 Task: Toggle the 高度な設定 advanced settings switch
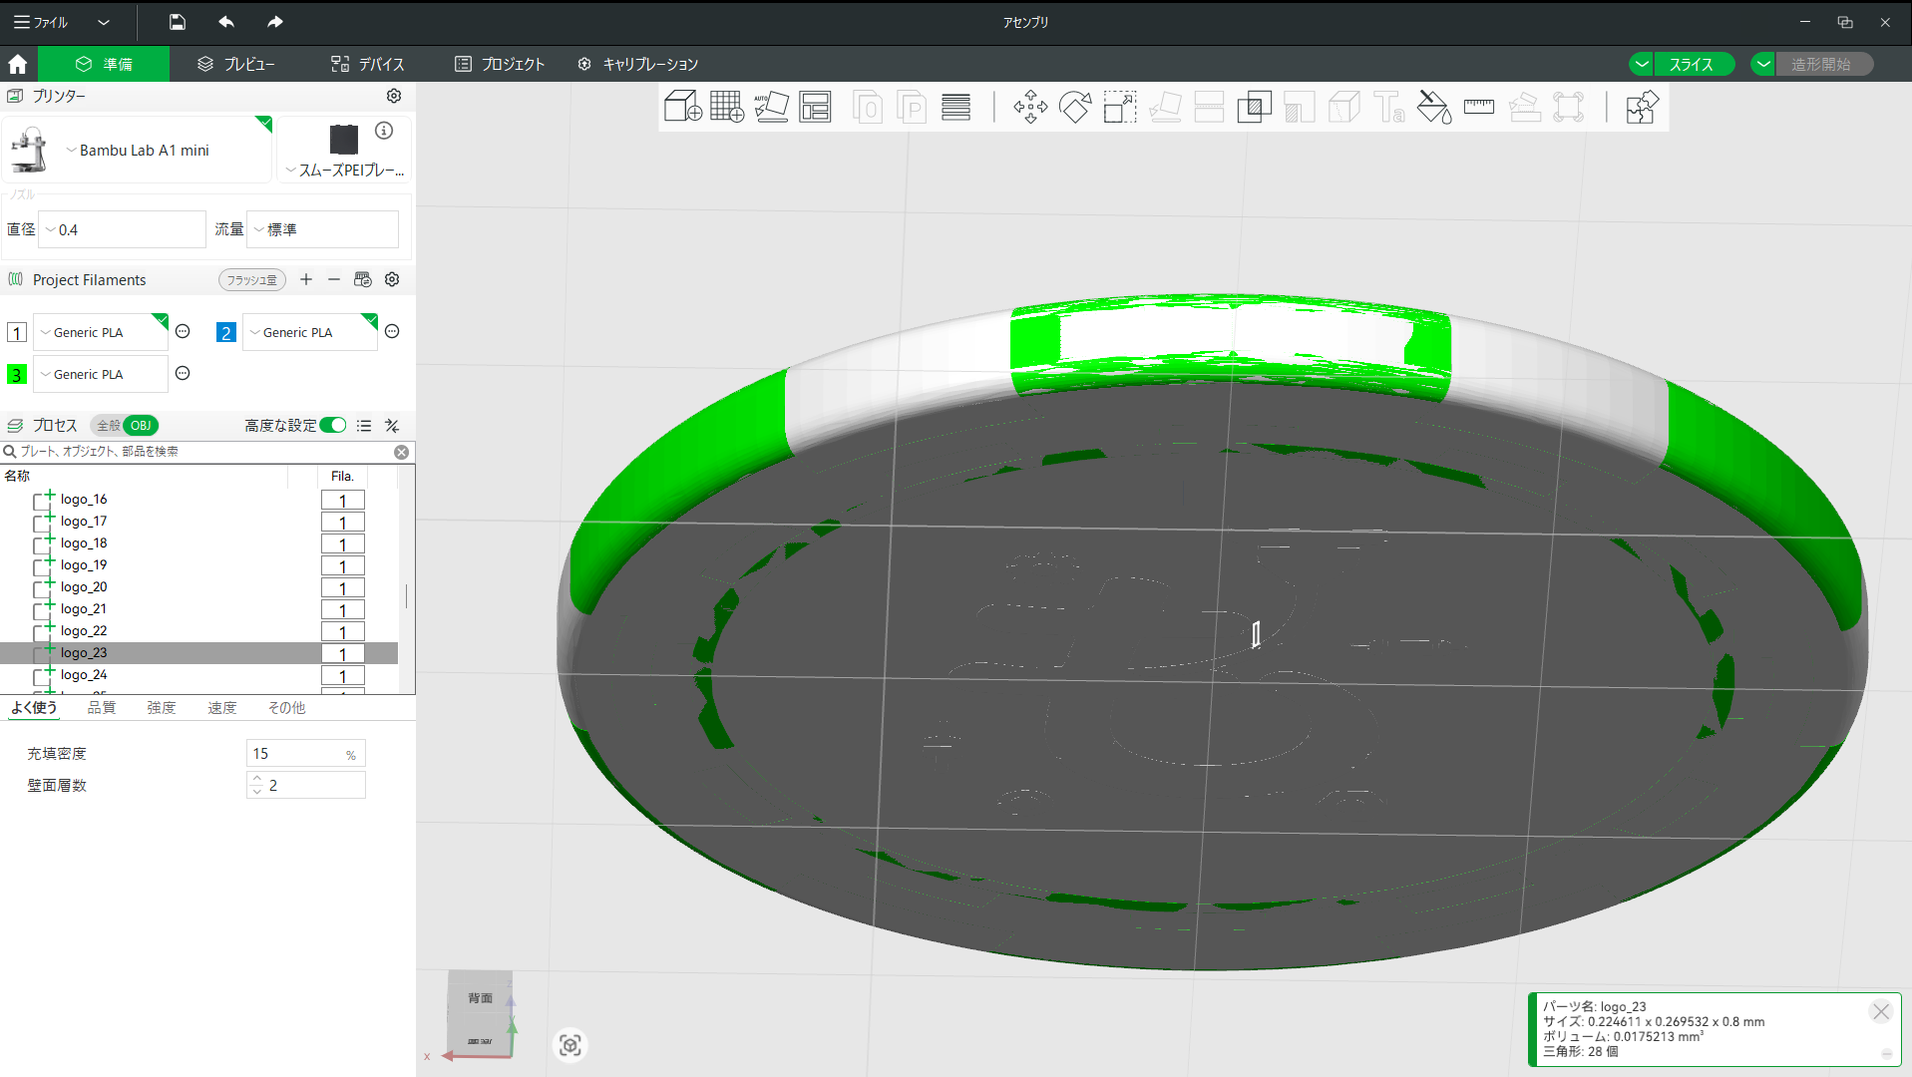point(333,426)
